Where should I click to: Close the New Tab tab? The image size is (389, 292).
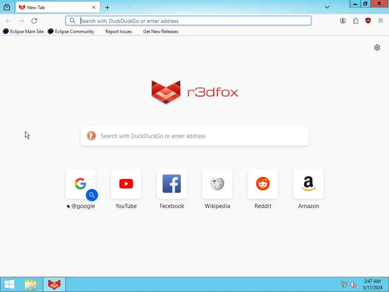94,8
